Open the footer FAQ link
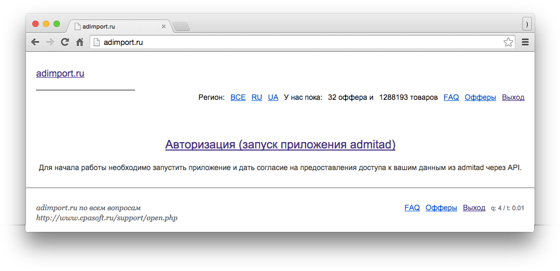560x271 pixels. pos(412,208)
